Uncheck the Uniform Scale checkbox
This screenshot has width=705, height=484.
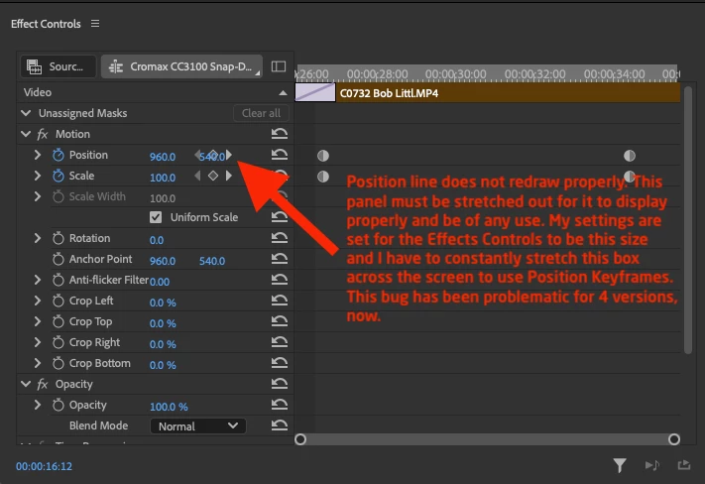(156, 217)
